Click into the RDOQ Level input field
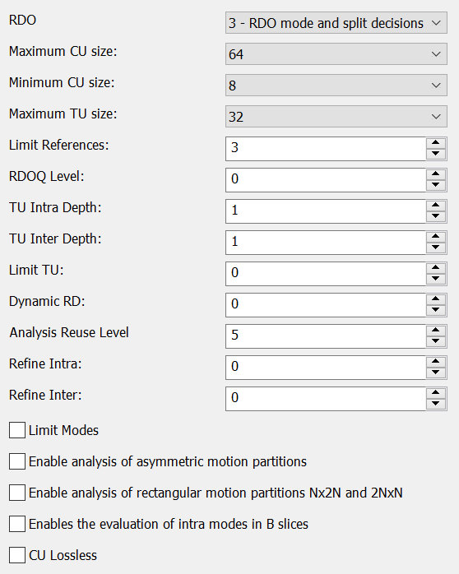 click(326, 180)
